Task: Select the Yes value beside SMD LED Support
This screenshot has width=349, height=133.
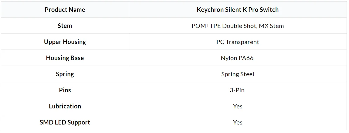Action: pos(238,122)
